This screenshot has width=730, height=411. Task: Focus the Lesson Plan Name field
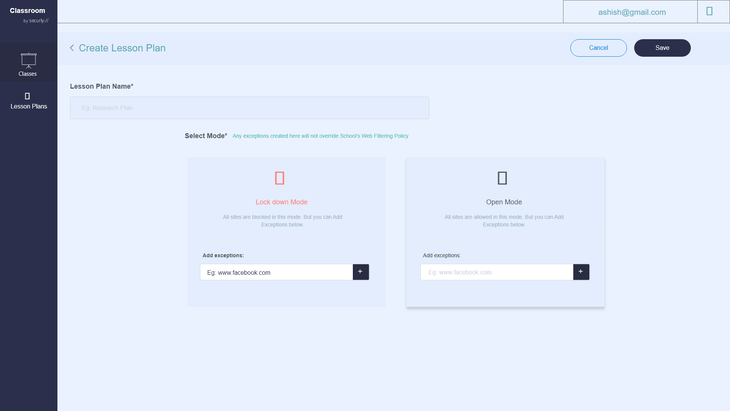tap(249, 108)
